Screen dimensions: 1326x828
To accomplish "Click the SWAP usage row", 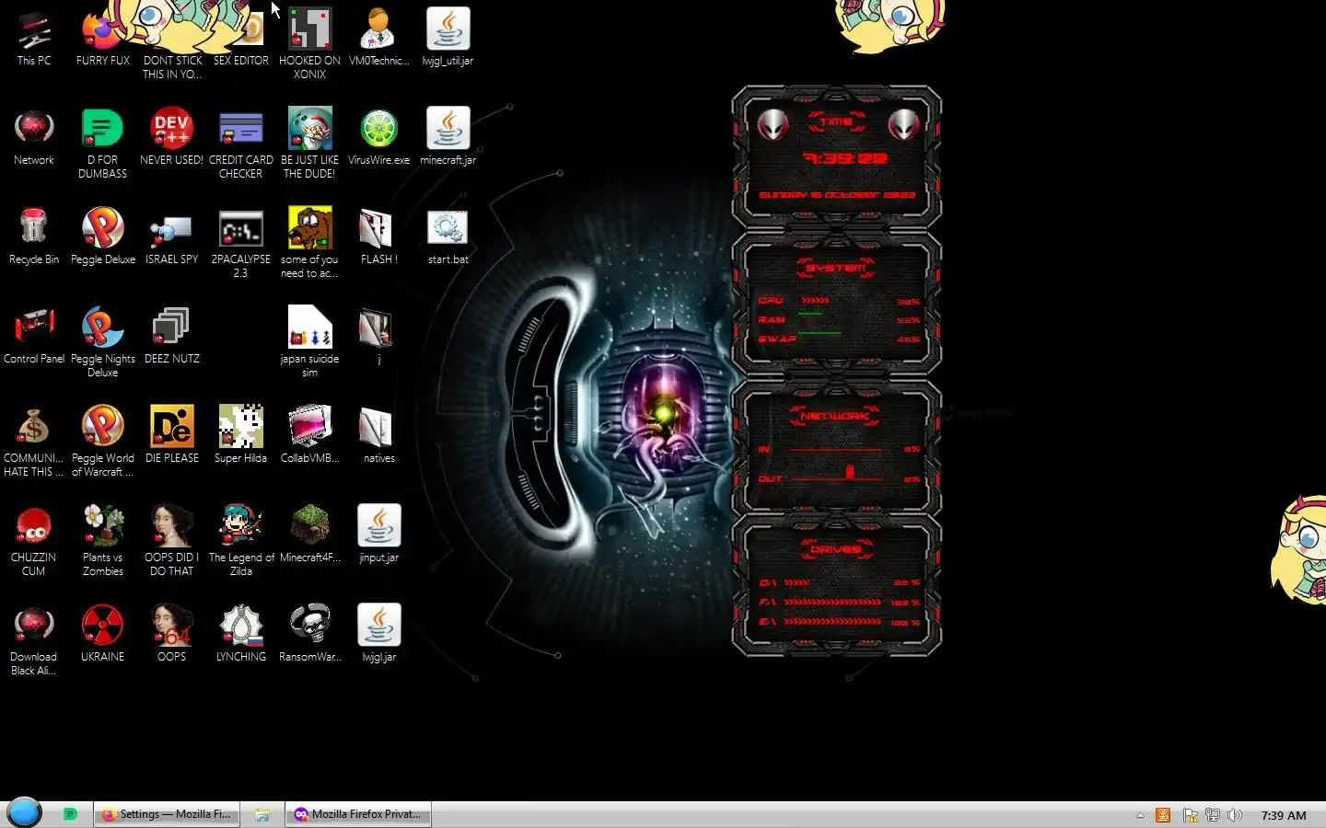I will (839, 339).
